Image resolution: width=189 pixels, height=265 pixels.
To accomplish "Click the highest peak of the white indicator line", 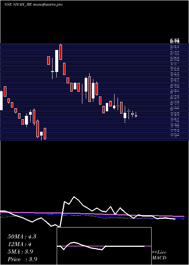I will pos(74,197).
